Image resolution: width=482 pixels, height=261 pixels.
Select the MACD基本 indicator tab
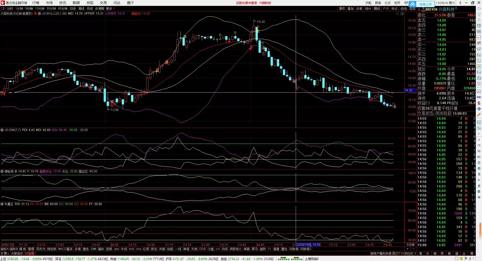click(65, 249)
